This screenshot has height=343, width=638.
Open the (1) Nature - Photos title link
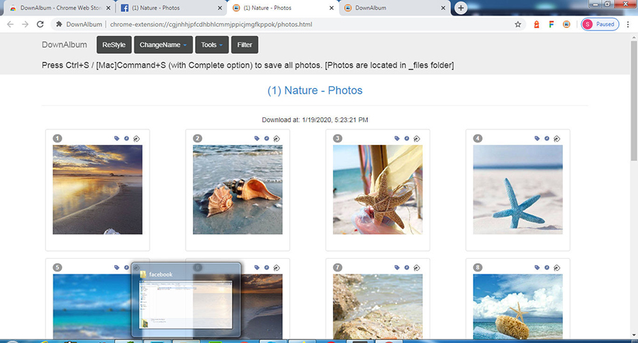coord(315,90)
